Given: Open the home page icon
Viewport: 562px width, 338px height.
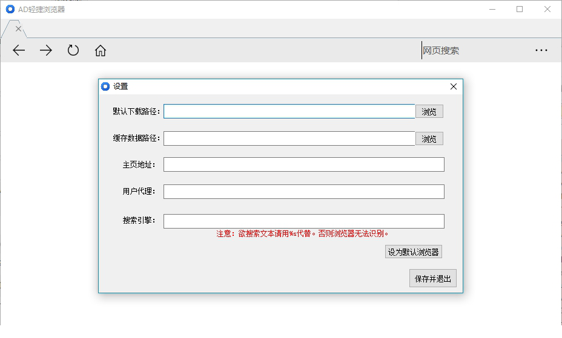Looking at the screenshot, I should 101,50.
